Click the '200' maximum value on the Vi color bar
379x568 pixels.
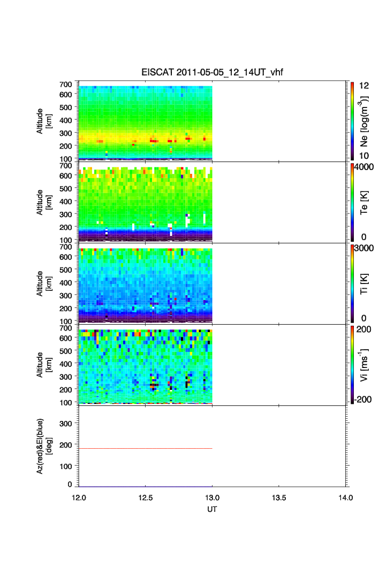364,329
